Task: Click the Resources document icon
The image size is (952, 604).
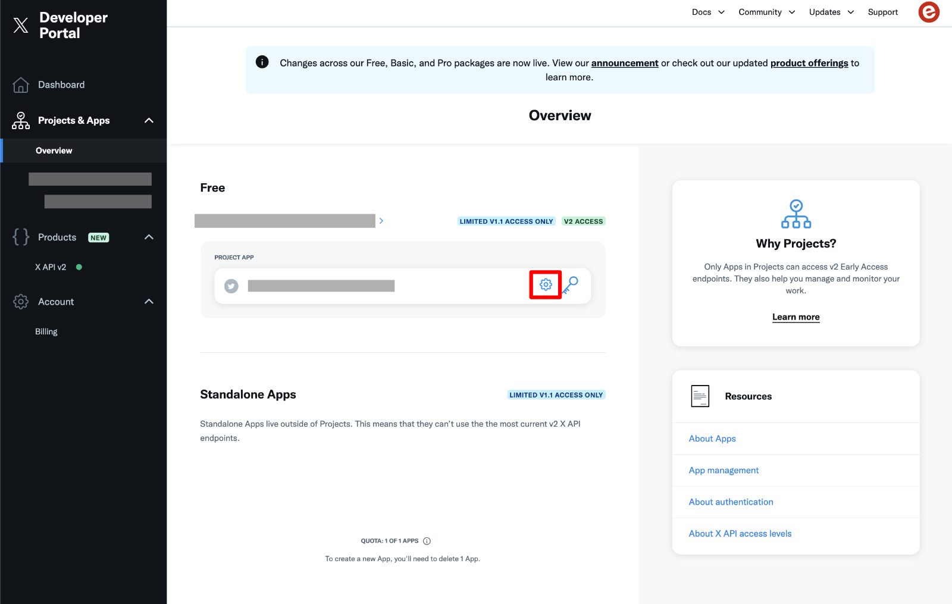Action: click(x=700, y=396)
